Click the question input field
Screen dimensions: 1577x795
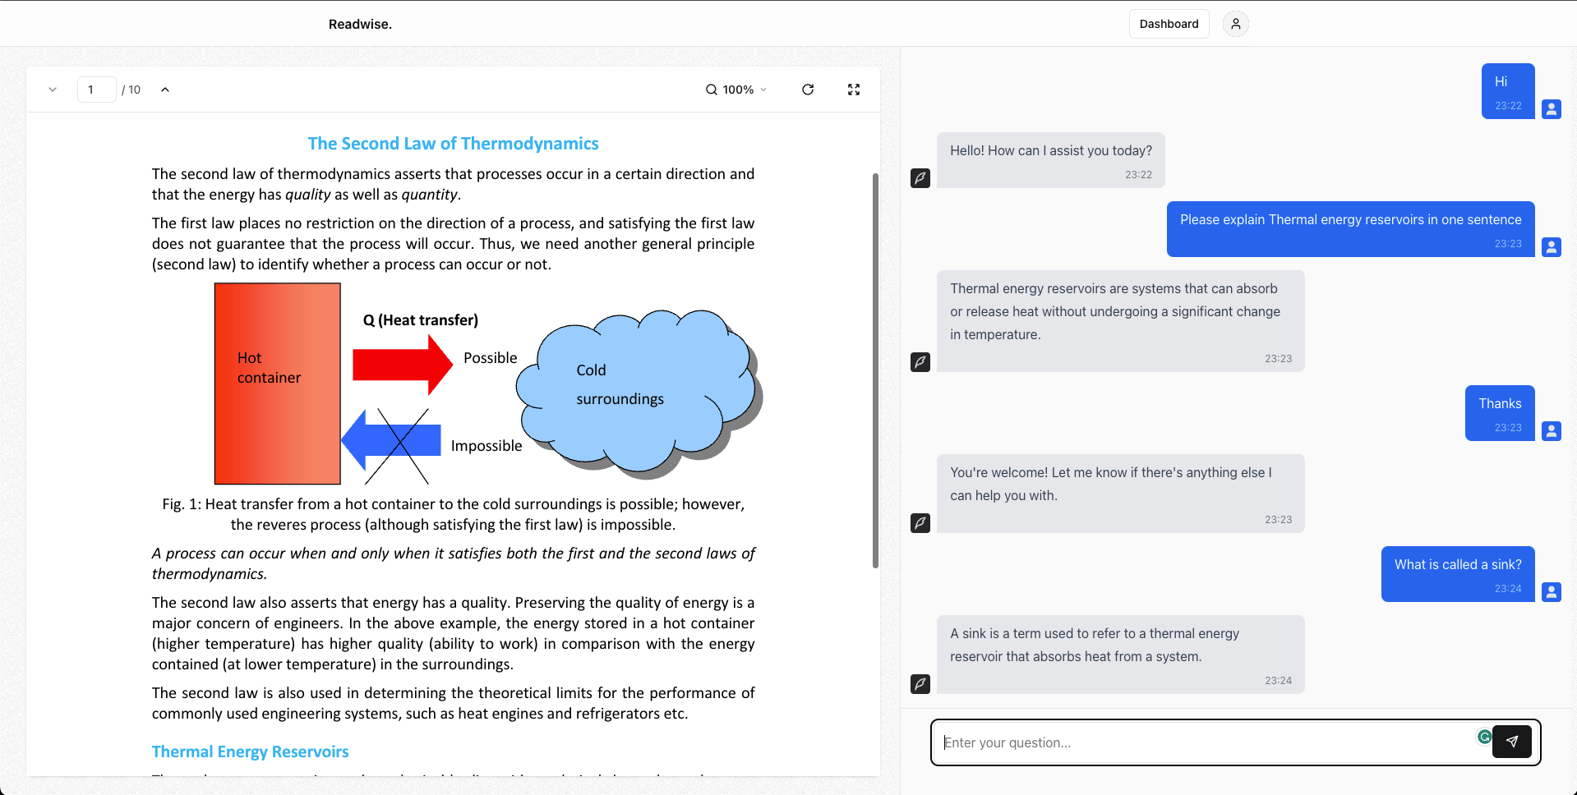coord(1208,742)
